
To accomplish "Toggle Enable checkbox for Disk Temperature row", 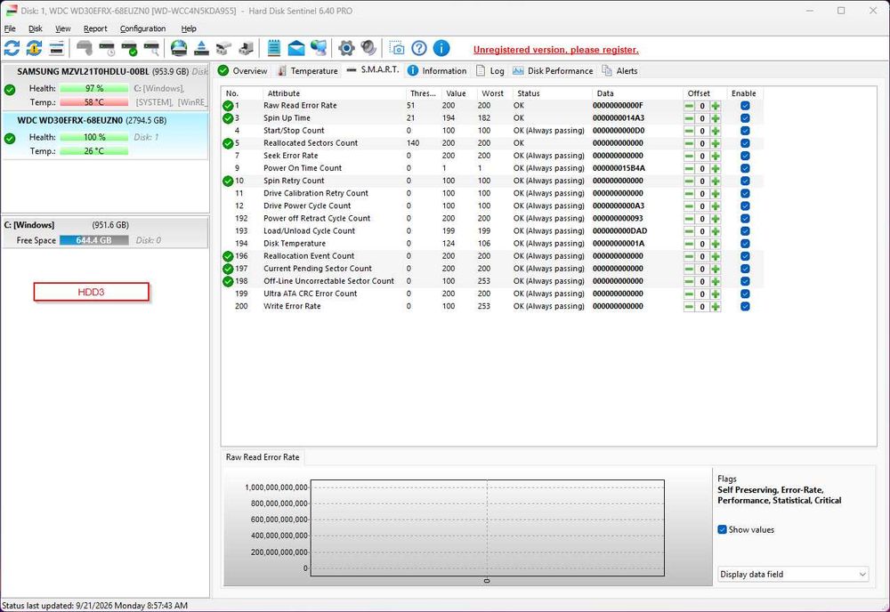I will [x=745, y=244].
